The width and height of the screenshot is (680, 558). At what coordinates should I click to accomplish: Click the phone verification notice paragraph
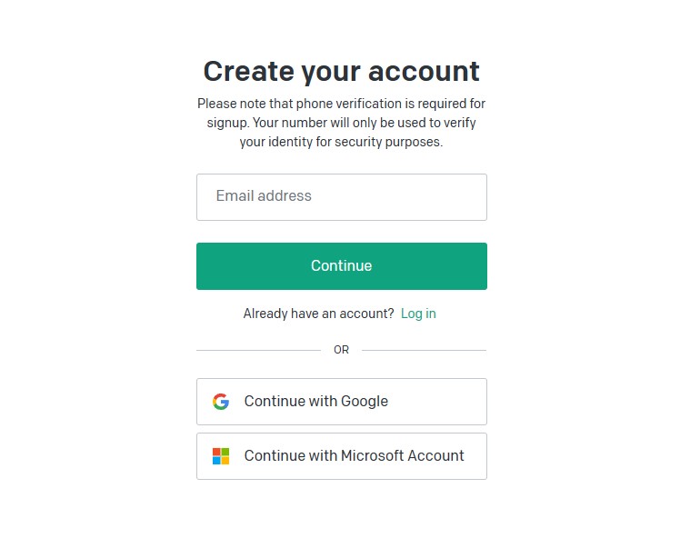click(341, 123)
